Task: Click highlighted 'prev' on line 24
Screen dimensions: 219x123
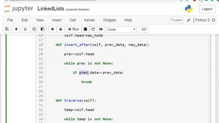Action: [83, 73]
